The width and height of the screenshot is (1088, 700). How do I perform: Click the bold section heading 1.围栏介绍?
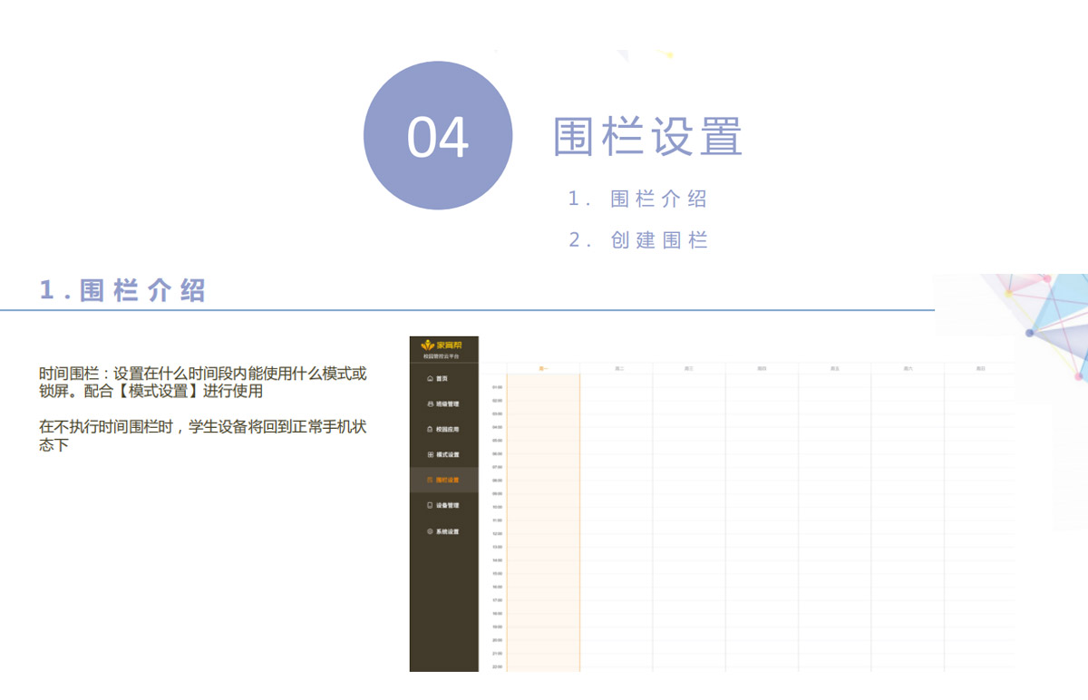(x=123, y=290)
